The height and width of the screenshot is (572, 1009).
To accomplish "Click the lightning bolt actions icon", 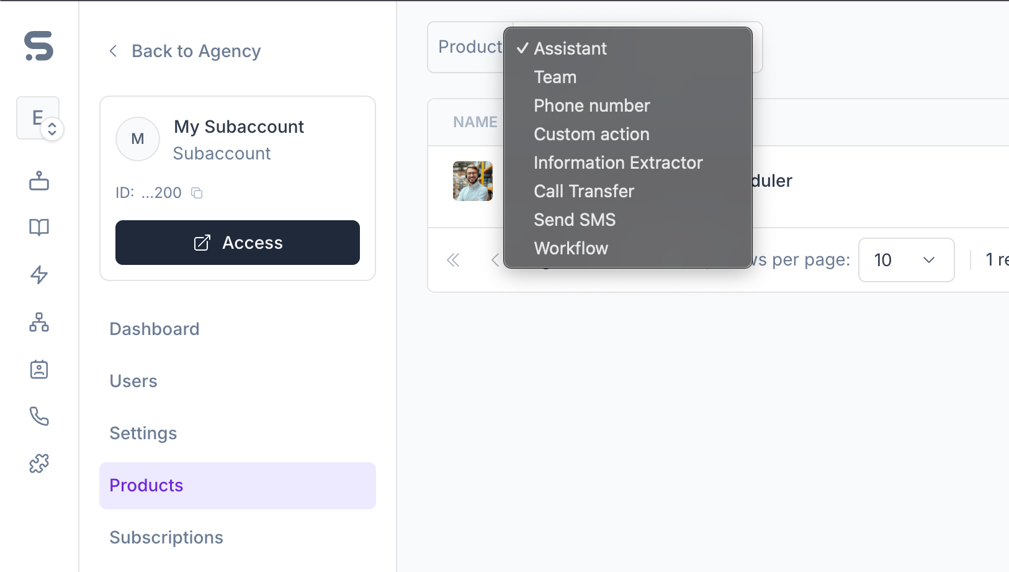I will [39, 275].
